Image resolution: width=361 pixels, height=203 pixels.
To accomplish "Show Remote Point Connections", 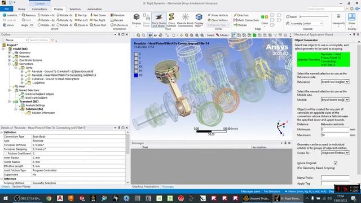I will (185, 20).
